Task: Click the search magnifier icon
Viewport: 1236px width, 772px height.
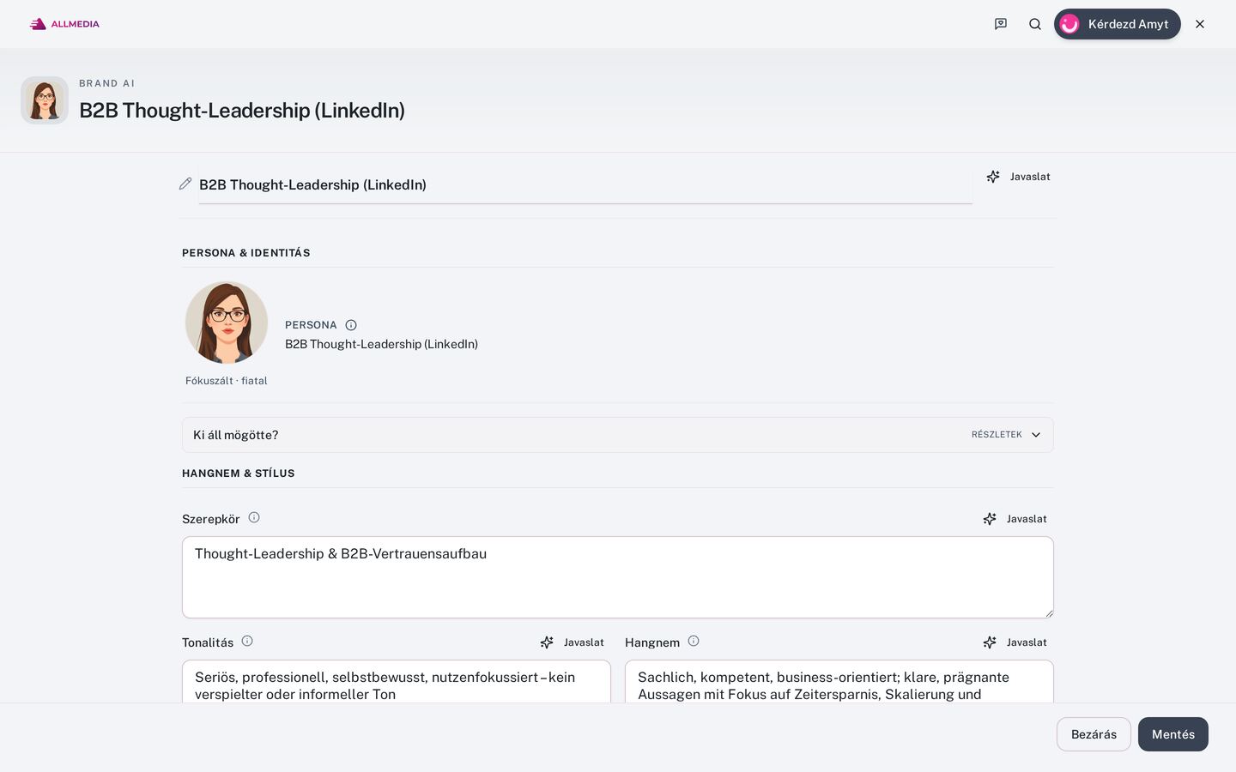Action: [1035, 24]
